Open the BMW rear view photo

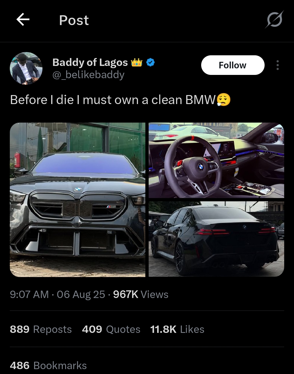216,239
